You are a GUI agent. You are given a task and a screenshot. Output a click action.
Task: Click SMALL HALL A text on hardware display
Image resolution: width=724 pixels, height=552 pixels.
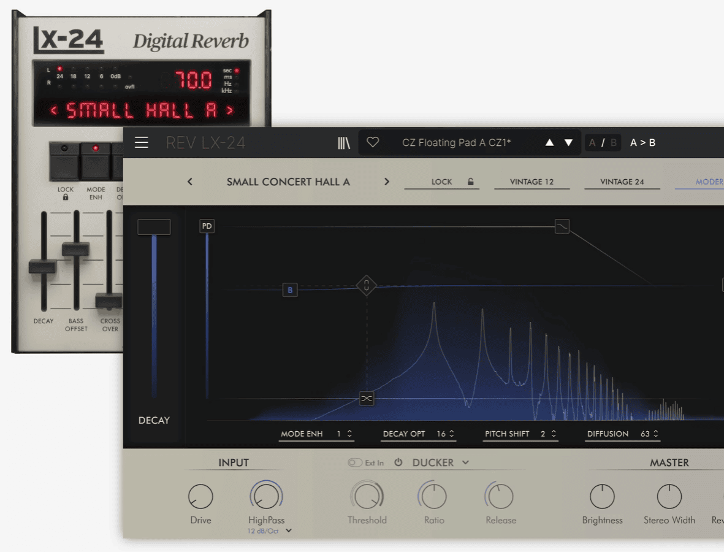(142, 111)
